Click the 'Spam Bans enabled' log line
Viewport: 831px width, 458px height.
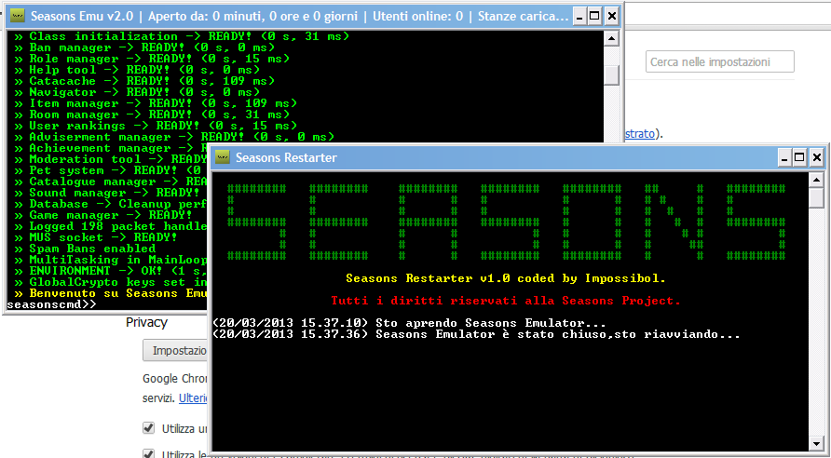tap(86, 249)
